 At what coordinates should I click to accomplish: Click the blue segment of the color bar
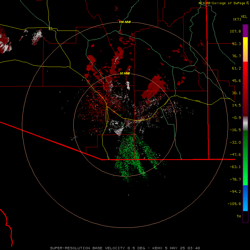245,198
